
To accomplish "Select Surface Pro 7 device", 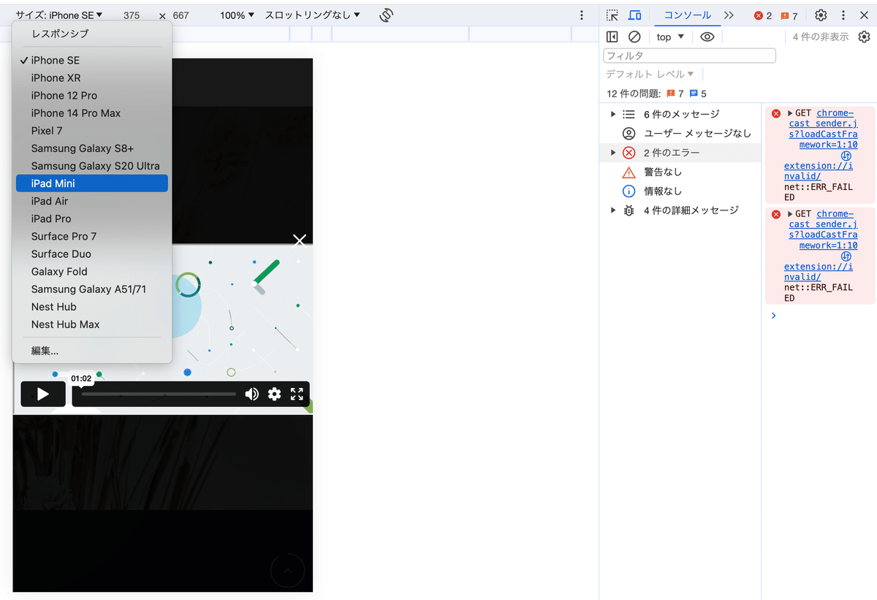I will (x=92, y=237).
